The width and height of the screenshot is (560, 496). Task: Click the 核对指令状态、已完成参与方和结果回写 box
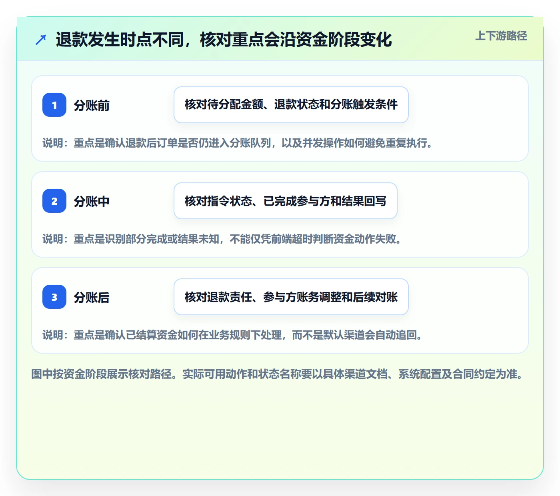point(286,201)
